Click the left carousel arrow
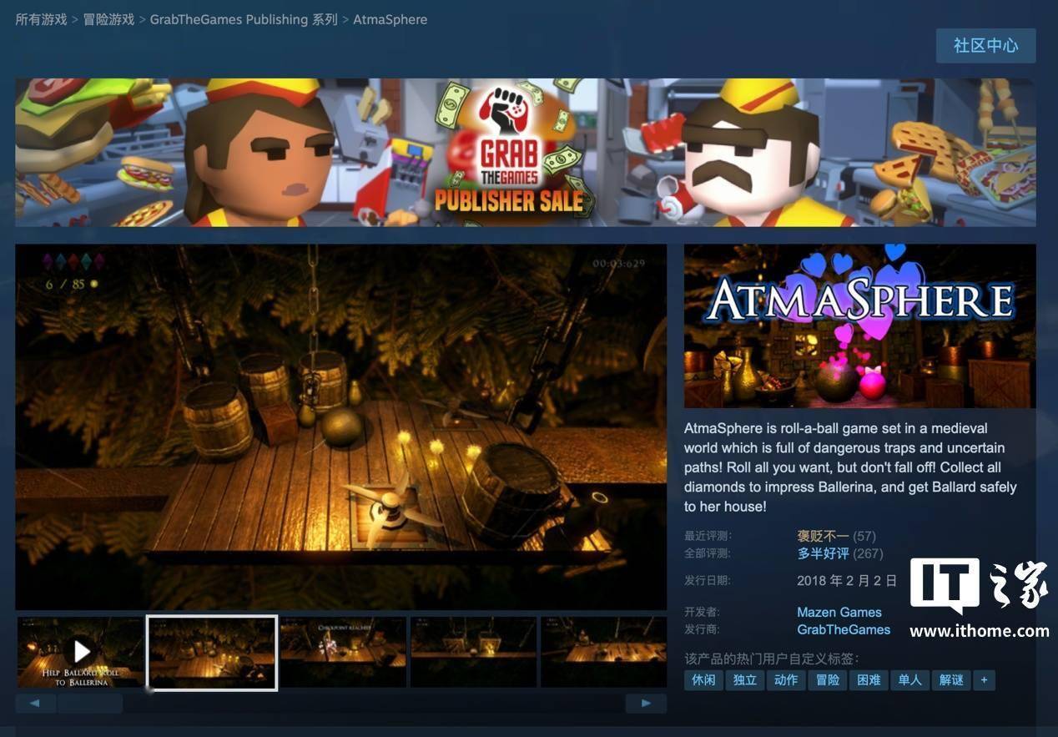Screen dimensions: 1058x737 click(34, 703)
